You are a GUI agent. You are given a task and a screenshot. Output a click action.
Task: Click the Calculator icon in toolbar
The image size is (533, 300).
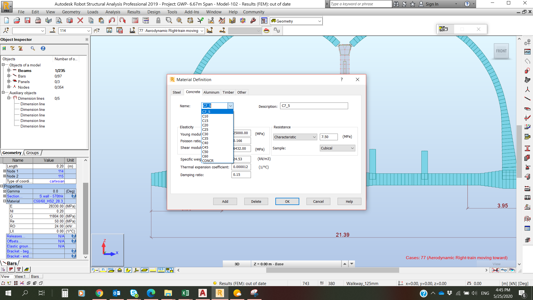[135, 20]
